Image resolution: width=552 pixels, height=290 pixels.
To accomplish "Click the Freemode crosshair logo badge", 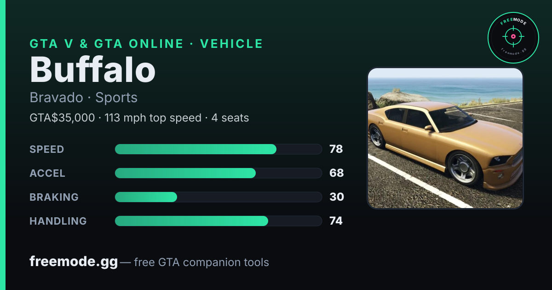I will coord(513,38).
